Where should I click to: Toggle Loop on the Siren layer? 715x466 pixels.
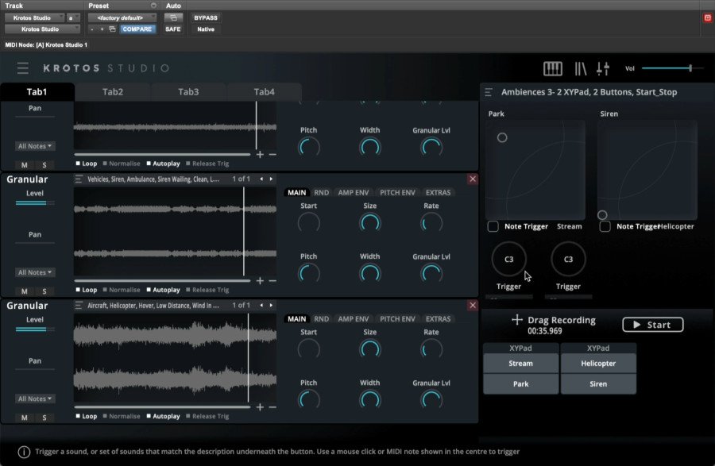coord(86,290)
